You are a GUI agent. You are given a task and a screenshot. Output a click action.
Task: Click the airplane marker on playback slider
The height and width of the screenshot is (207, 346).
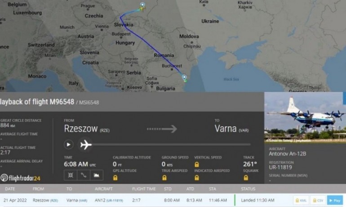click(85, 144)
